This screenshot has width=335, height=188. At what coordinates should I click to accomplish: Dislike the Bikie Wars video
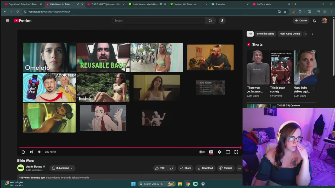click(x=171, y=168)
